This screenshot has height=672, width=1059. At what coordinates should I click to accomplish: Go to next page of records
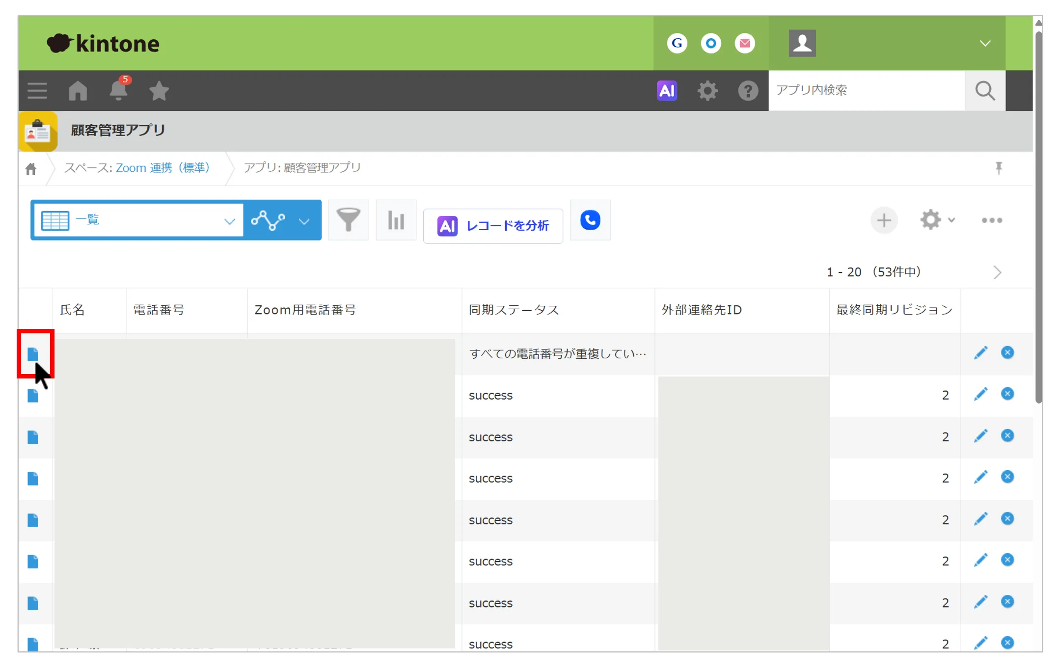point(997,272)
